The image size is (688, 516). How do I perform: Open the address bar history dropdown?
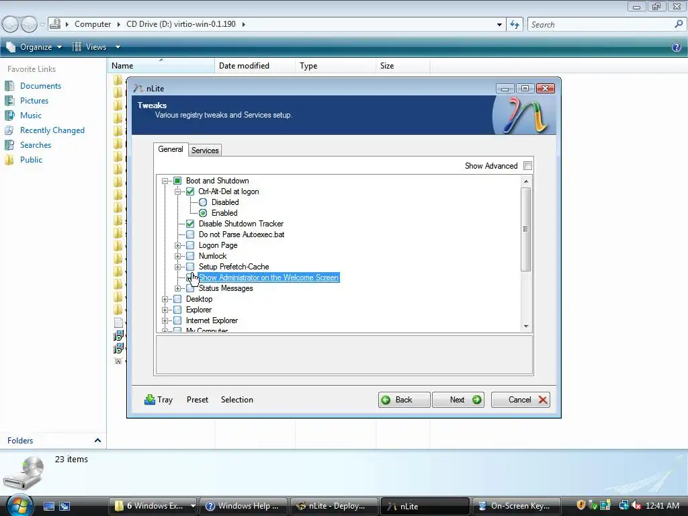(x=499, y=25)
